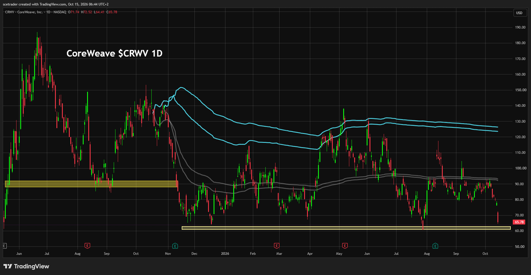Click the May label on time axis

tap(339, 254)
